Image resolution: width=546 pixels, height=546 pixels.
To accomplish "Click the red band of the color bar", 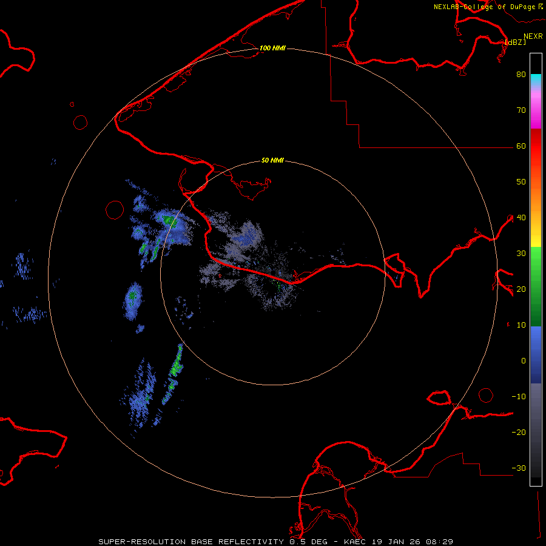I will click(x=536, y=146).
